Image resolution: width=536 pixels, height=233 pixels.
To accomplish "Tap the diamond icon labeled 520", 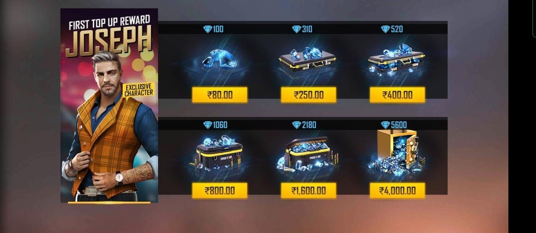I will point(385,29).
